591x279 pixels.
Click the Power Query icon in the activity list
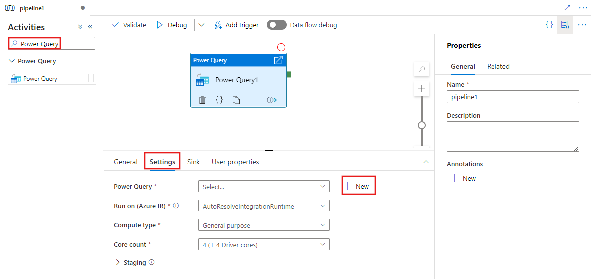click(x=15, y=78)
